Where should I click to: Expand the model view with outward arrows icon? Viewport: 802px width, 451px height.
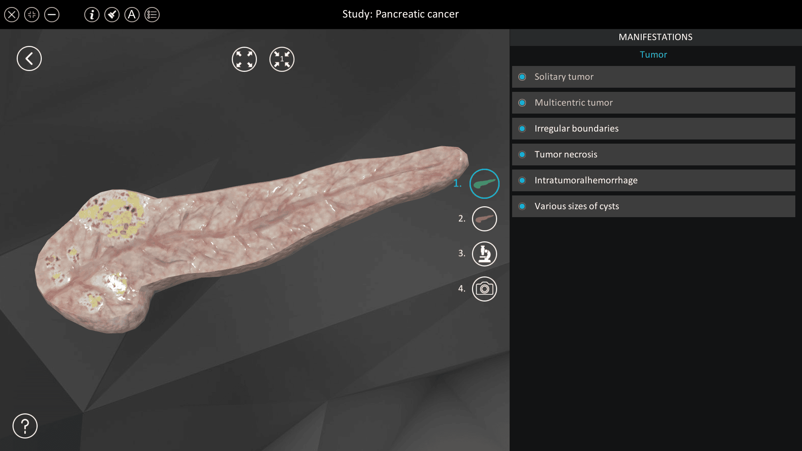point(244,59)
